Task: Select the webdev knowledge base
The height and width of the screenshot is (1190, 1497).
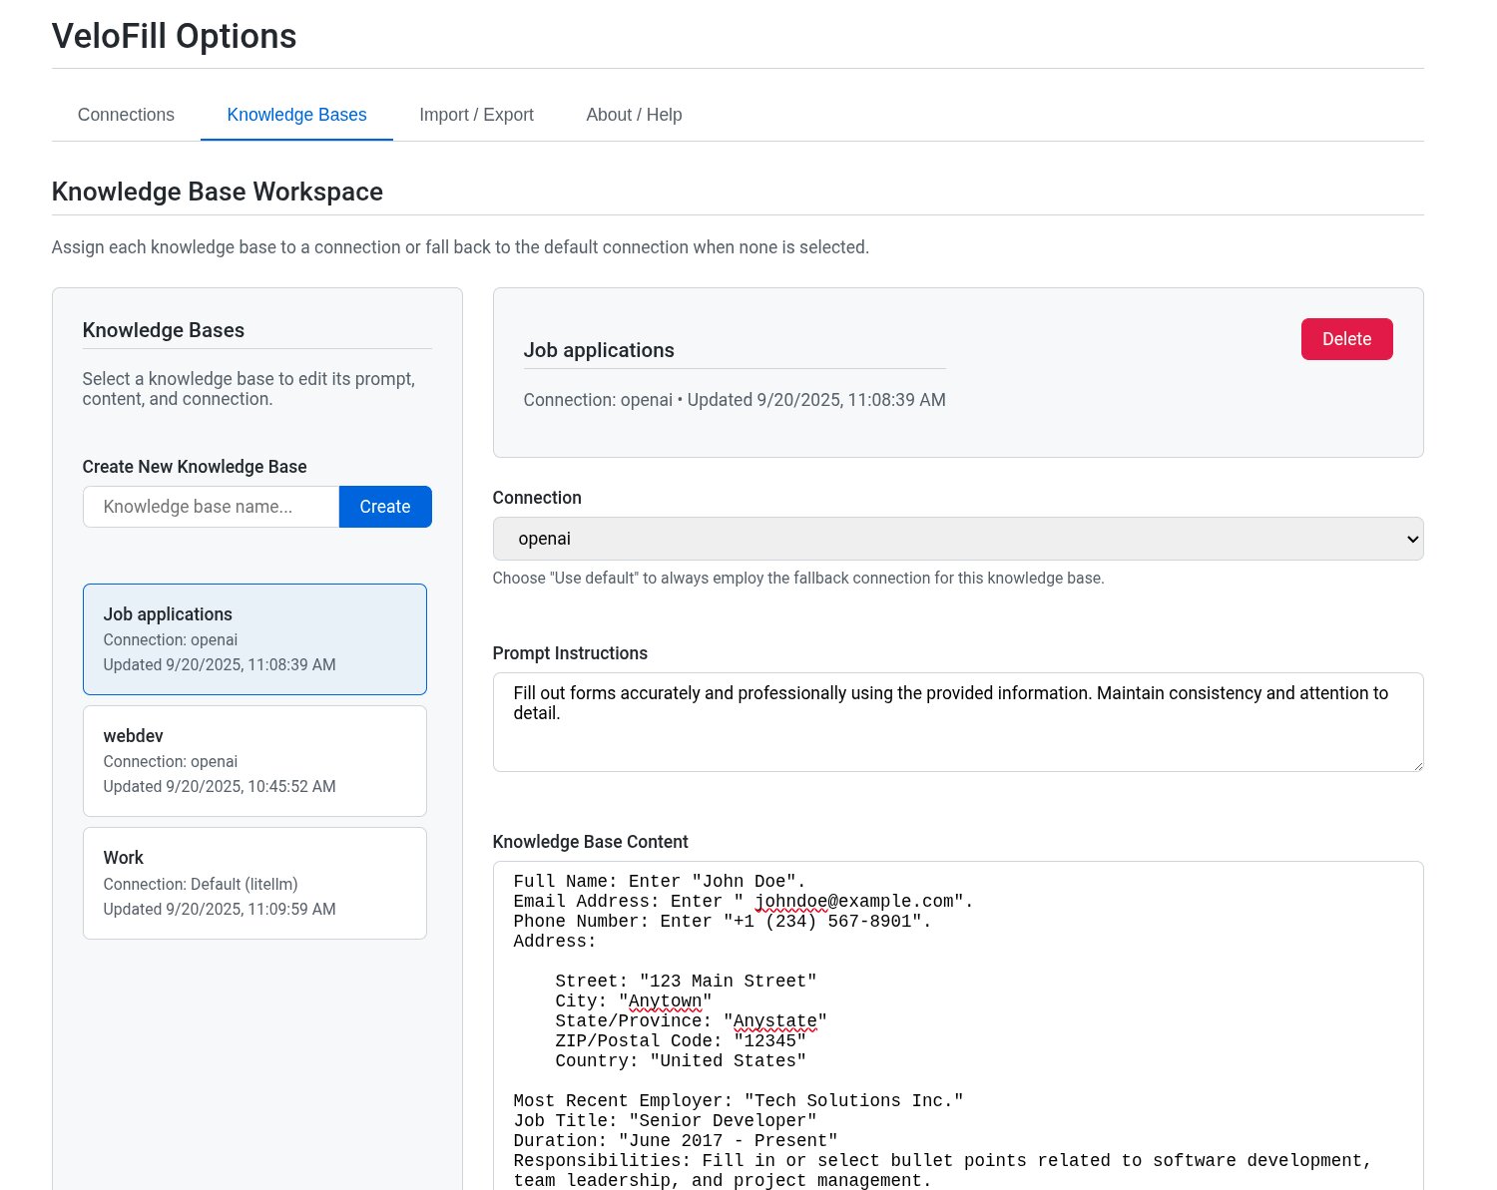Action: click(254, 760)
